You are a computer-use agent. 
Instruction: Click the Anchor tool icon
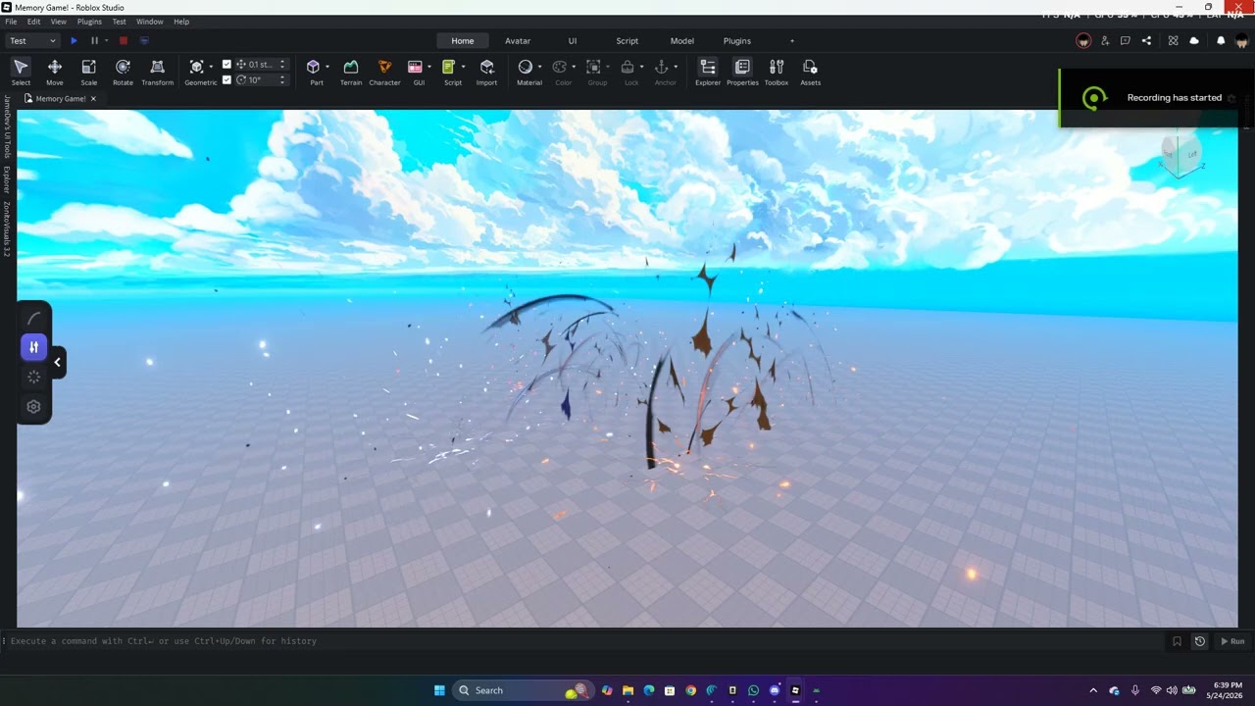(x=662, y=67)
